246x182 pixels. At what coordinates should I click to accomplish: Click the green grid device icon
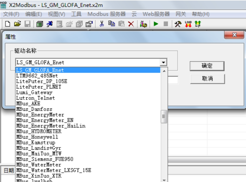[x=40, y=24]
